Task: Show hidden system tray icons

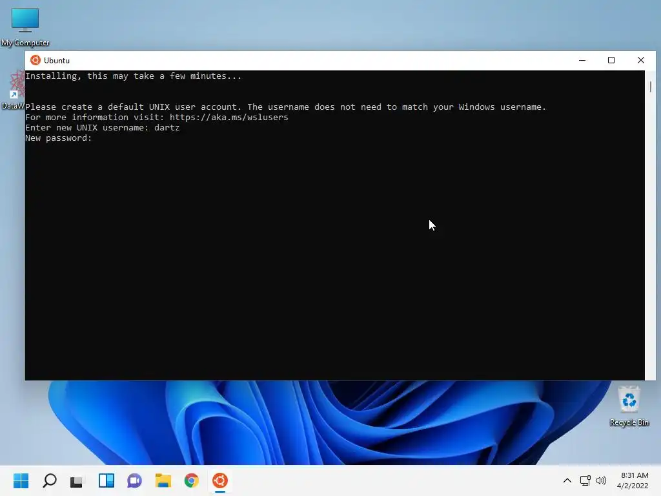Action: (567, 480)
